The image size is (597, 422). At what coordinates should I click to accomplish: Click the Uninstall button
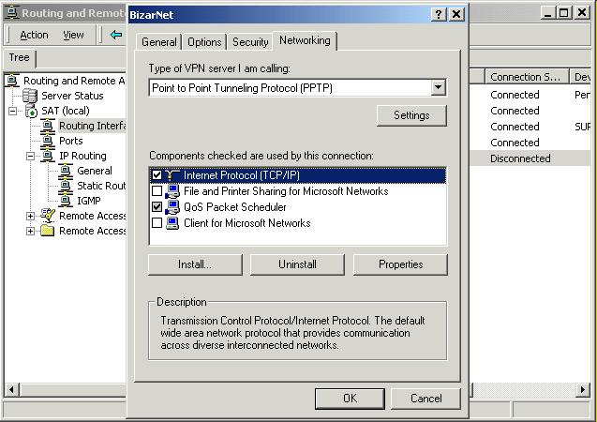(297, 264)
